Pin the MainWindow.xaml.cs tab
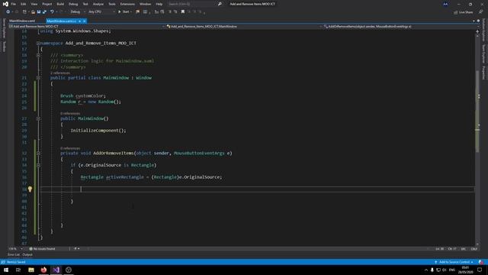488x275 pixels. pos(79,21)
